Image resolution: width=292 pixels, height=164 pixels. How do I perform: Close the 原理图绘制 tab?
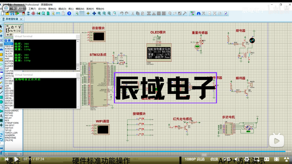pos(21,19)
